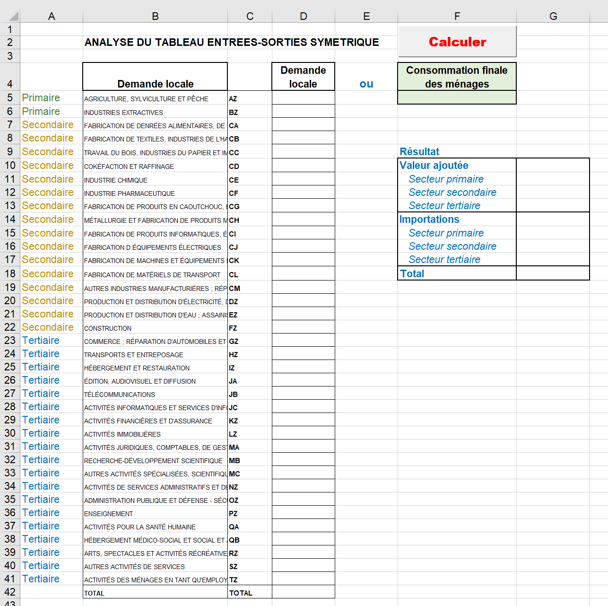Click the Total label in the results table
Screen dimensions: 608x606
pyautogui.click(x=412, y=273)
